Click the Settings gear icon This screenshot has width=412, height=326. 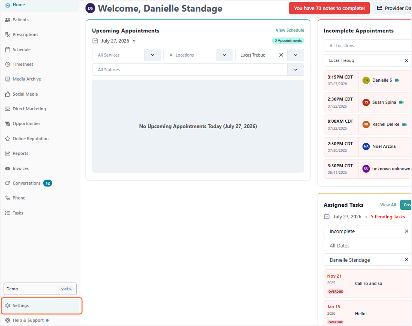tap(8, 306)
